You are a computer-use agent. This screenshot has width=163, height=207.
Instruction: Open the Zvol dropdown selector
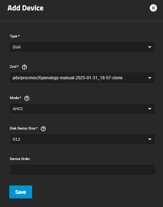coord(83,78)
